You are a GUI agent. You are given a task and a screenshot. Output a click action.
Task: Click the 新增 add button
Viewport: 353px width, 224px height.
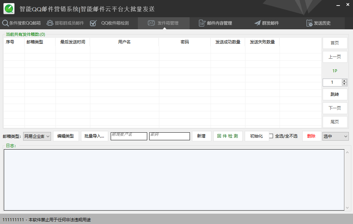(201, 136)
